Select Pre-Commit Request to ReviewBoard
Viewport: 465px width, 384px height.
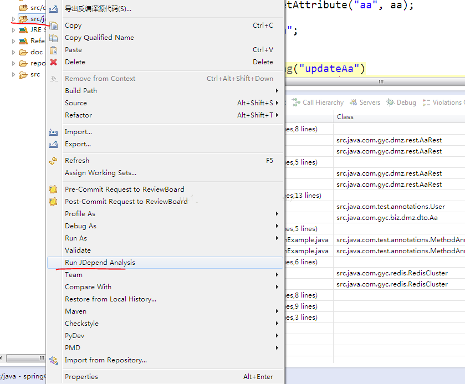point(165,190)
